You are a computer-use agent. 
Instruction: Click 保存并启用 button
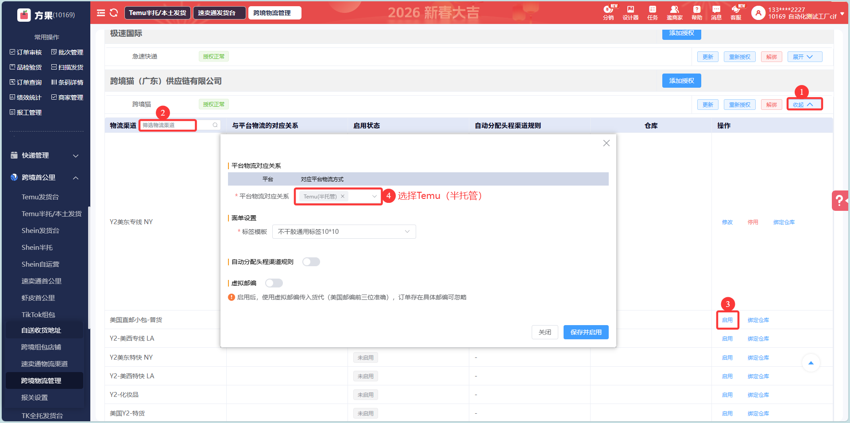point(586,332)
